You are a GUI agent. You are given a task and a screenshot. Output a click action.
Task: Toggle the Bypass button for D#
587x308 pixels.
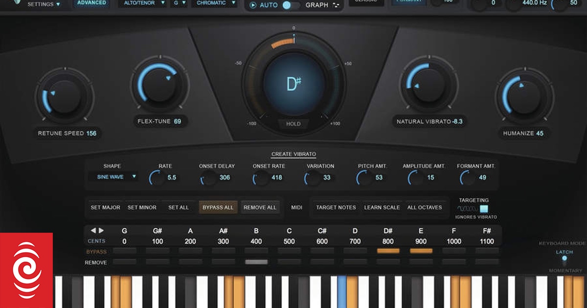388,251
